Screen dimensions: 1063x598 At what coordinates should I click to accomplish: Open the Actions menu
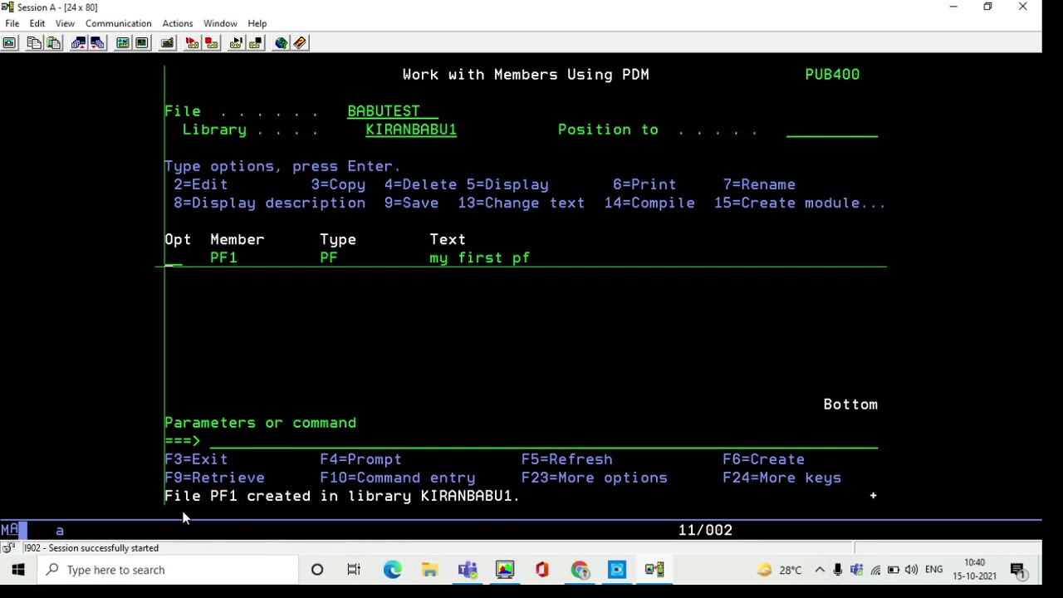click(x=178, y=23)
